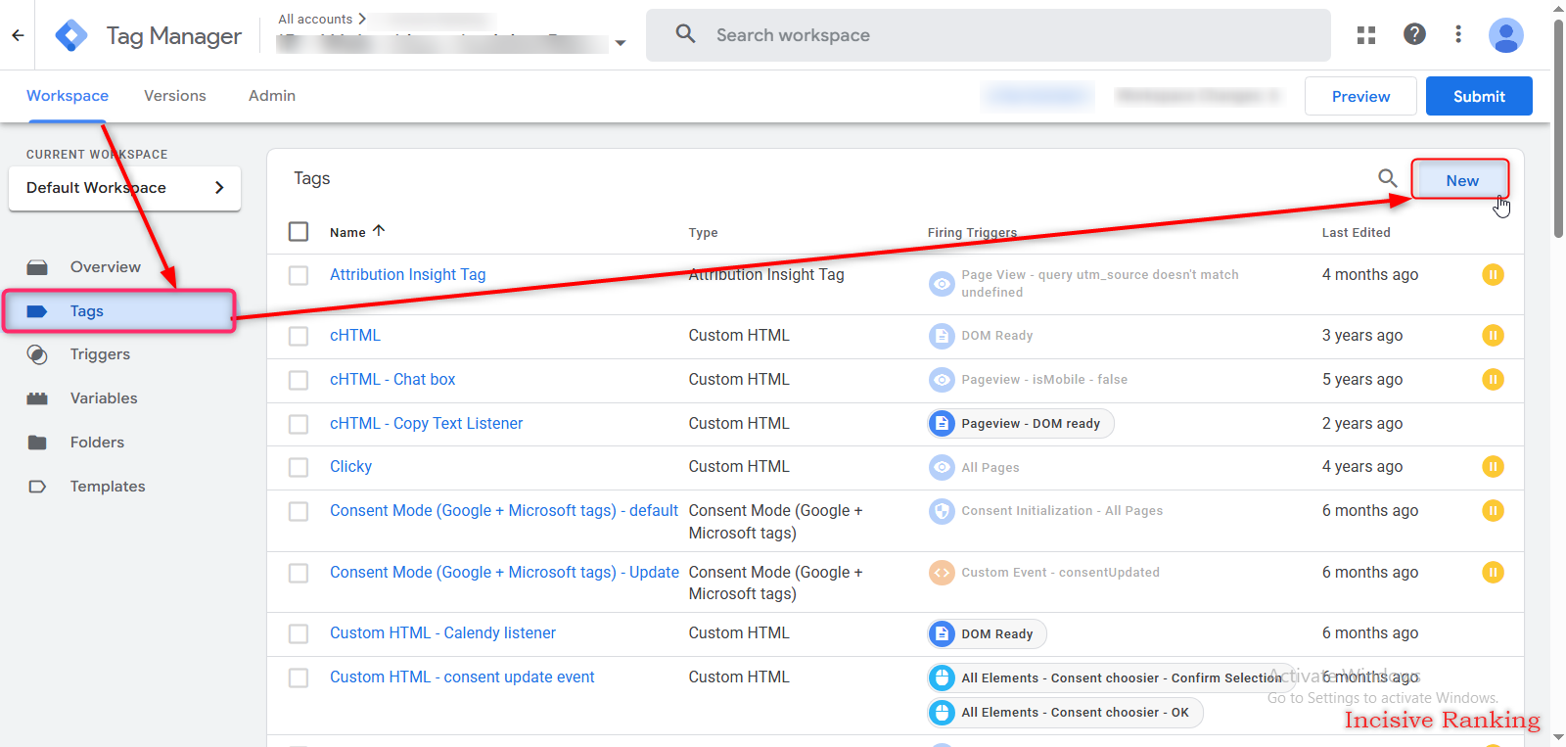The image size is (1566, 747).
Task: Click All Pages trigger icon on Clicky row
Action: tap(942, 468)
